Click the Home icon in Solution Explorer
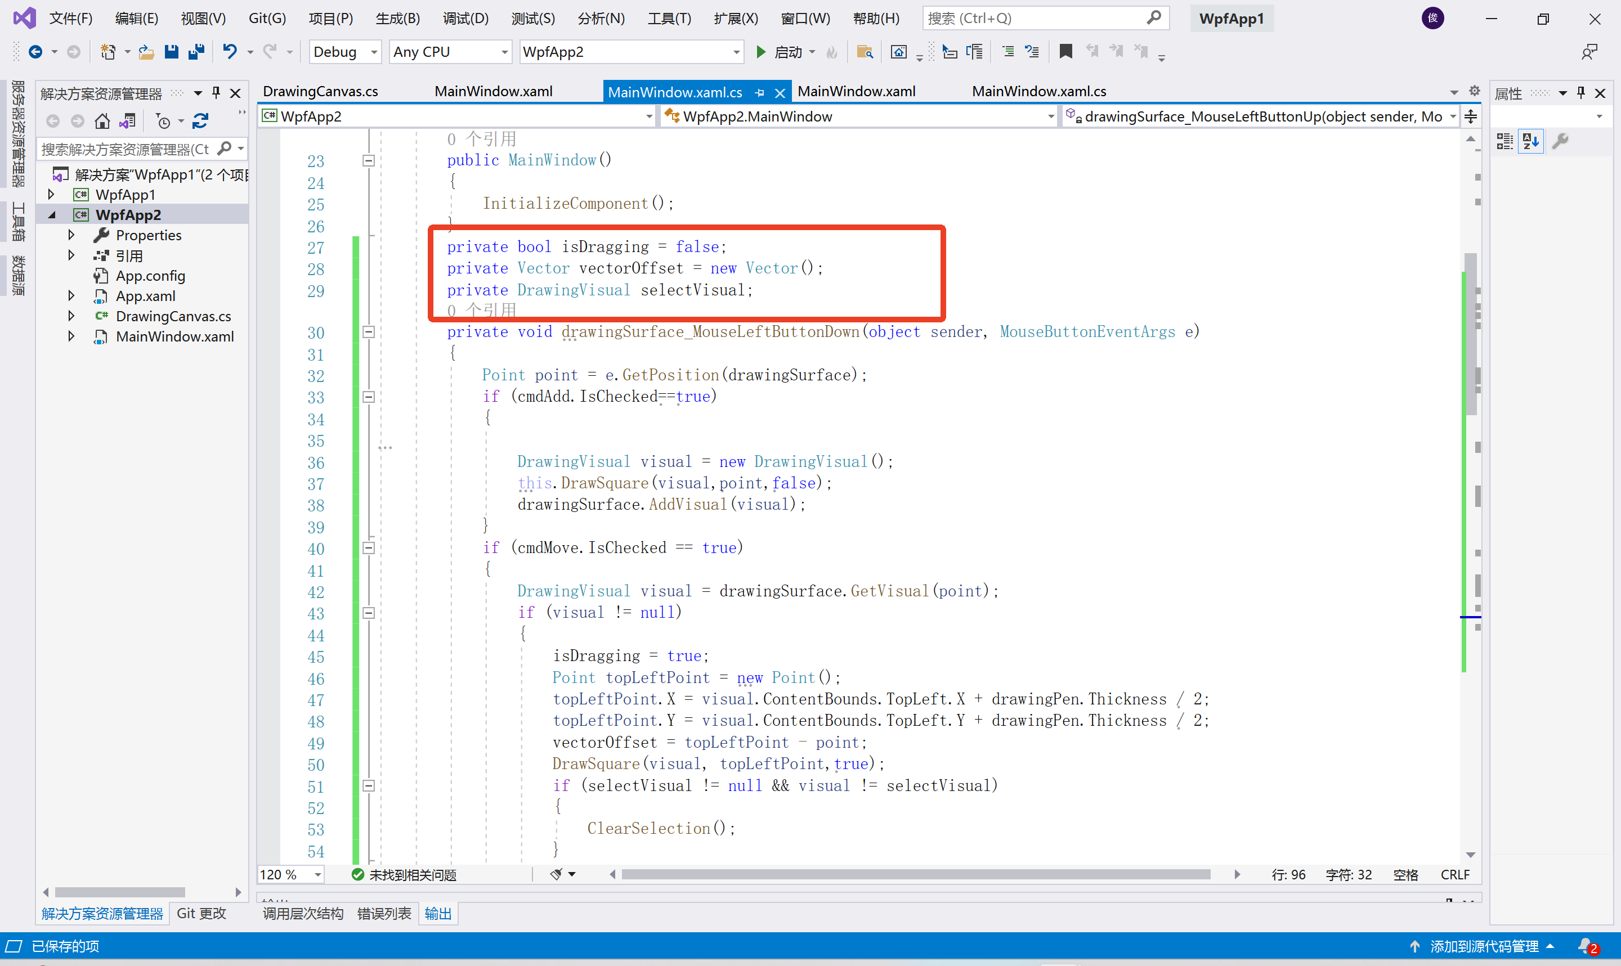The image size is (1621, 966). [x=102, y=121]
